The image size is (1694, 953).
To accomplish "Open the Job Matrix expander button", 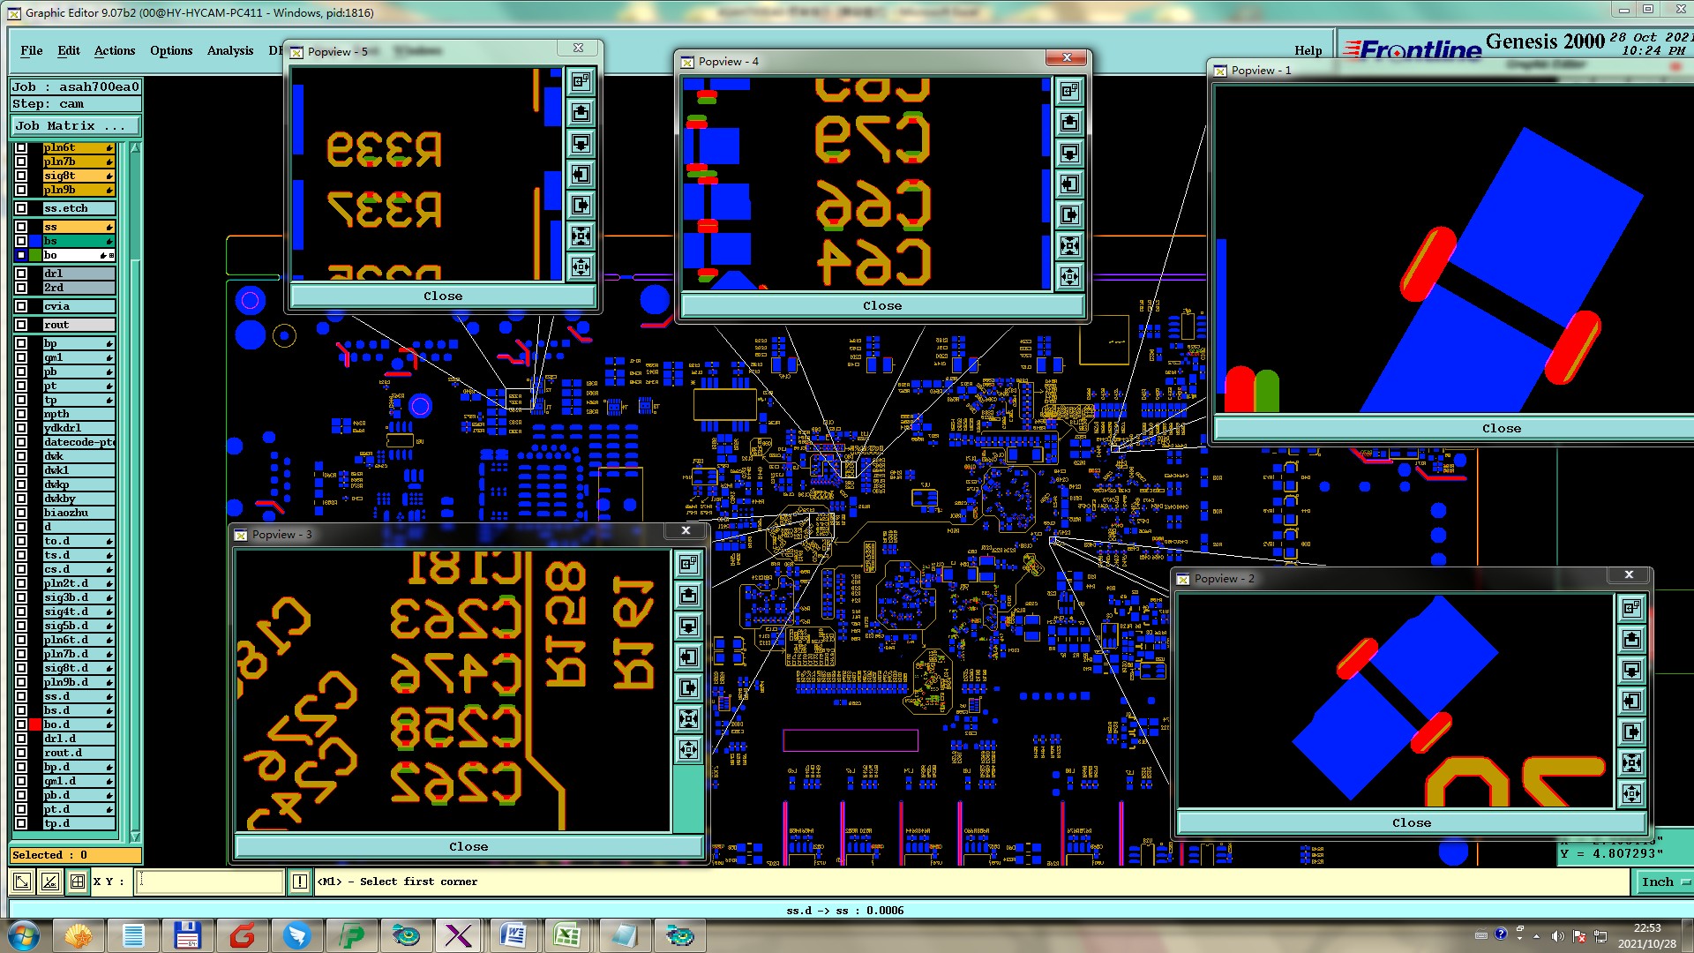I will pos(75,125).
